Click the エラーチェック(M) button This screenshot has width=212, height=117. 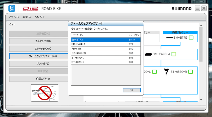point(39,49)
